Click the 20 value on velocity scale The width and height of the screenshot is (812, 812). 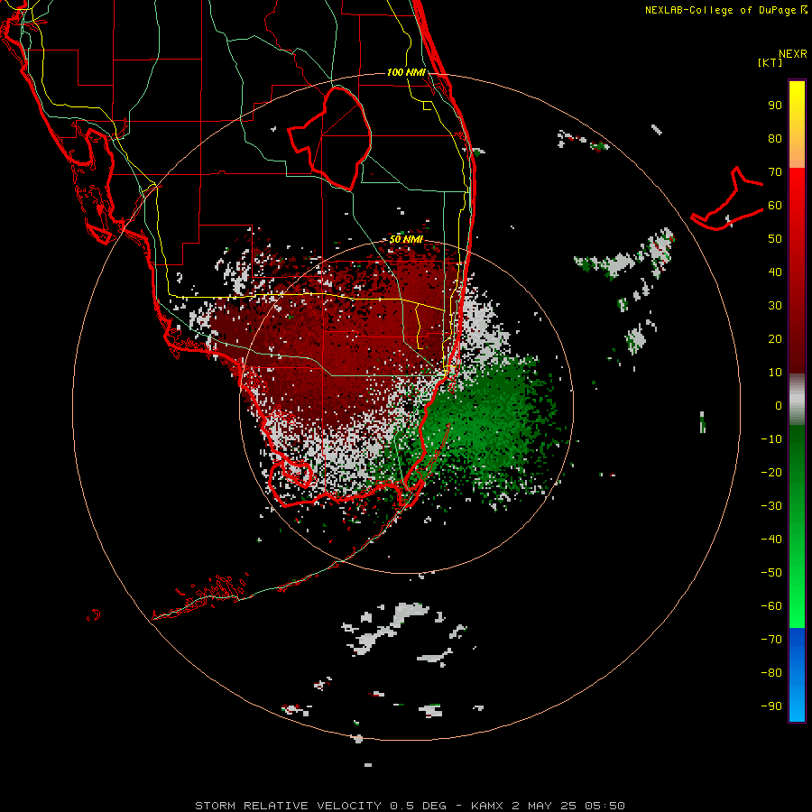[x=775, y=339]
